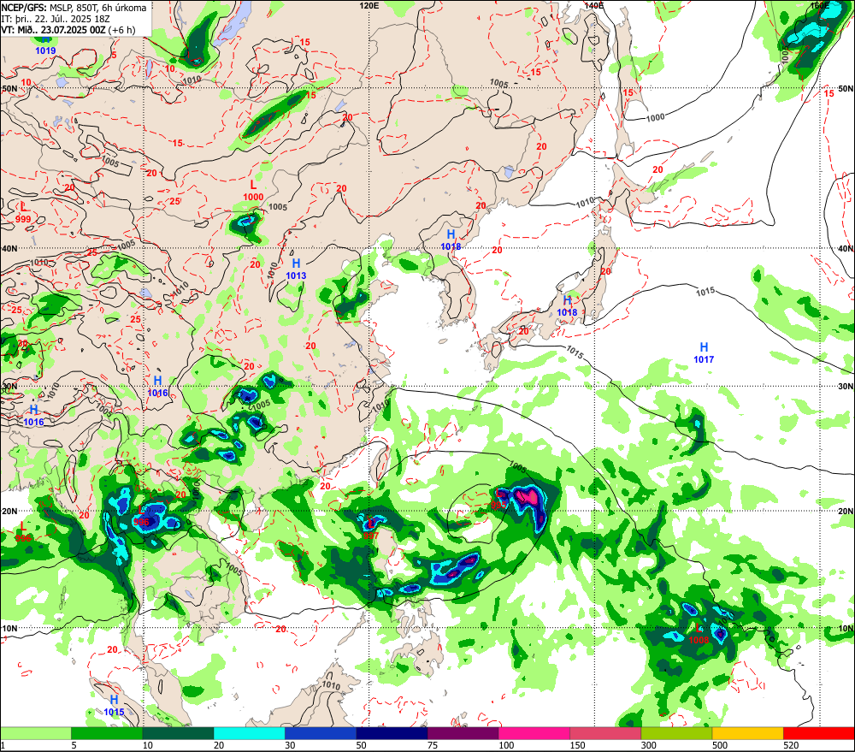855x752 pixels.
Task: Pick the navy 50–75 legend swatch
Action: (x=392, y=733)
